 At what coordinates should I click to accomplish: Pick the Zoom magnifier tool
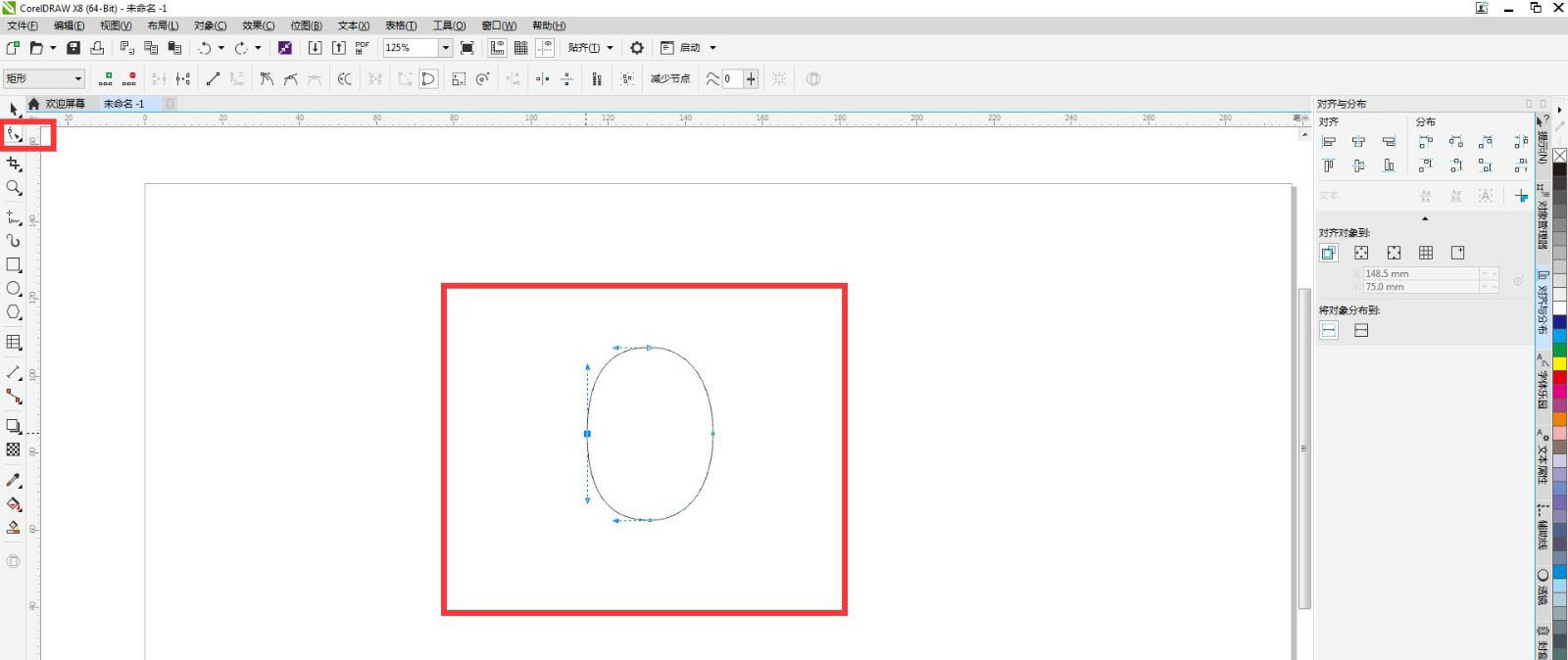point(14,188)
